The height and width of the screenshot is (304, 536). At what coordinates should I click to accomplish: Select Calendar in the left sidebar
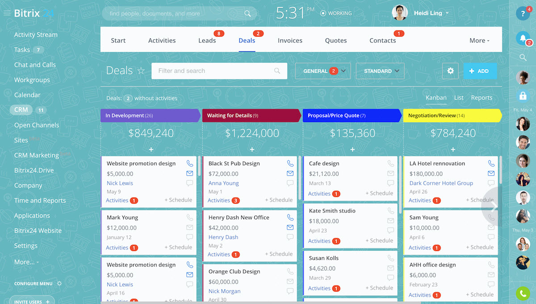[x=27, y=95]
